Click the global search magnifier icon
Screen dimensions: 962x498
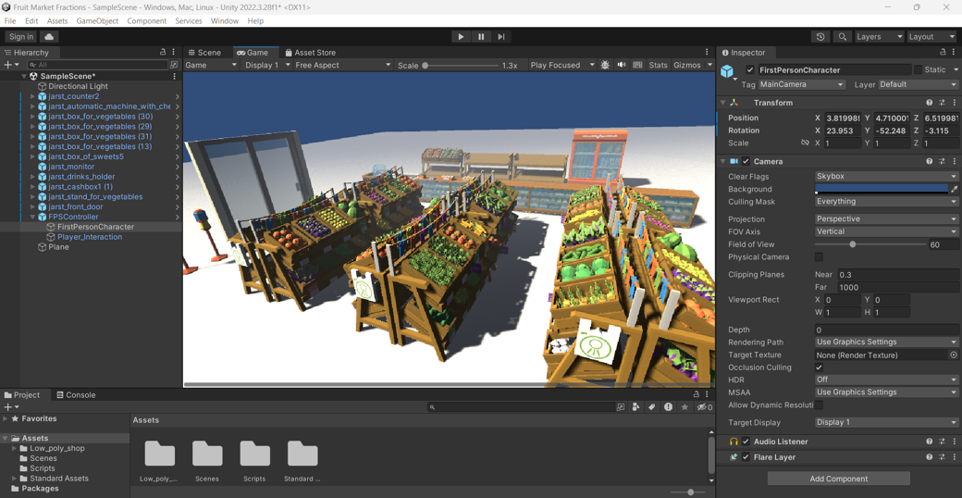[x=842, y=37]
